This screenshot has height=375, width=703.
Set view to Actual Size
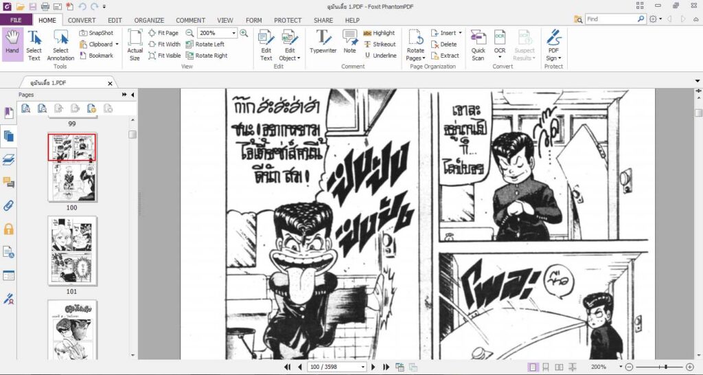135,45
